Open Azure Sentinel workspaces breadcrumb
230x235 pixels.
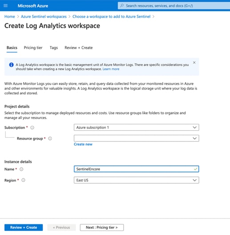point(44,16)
